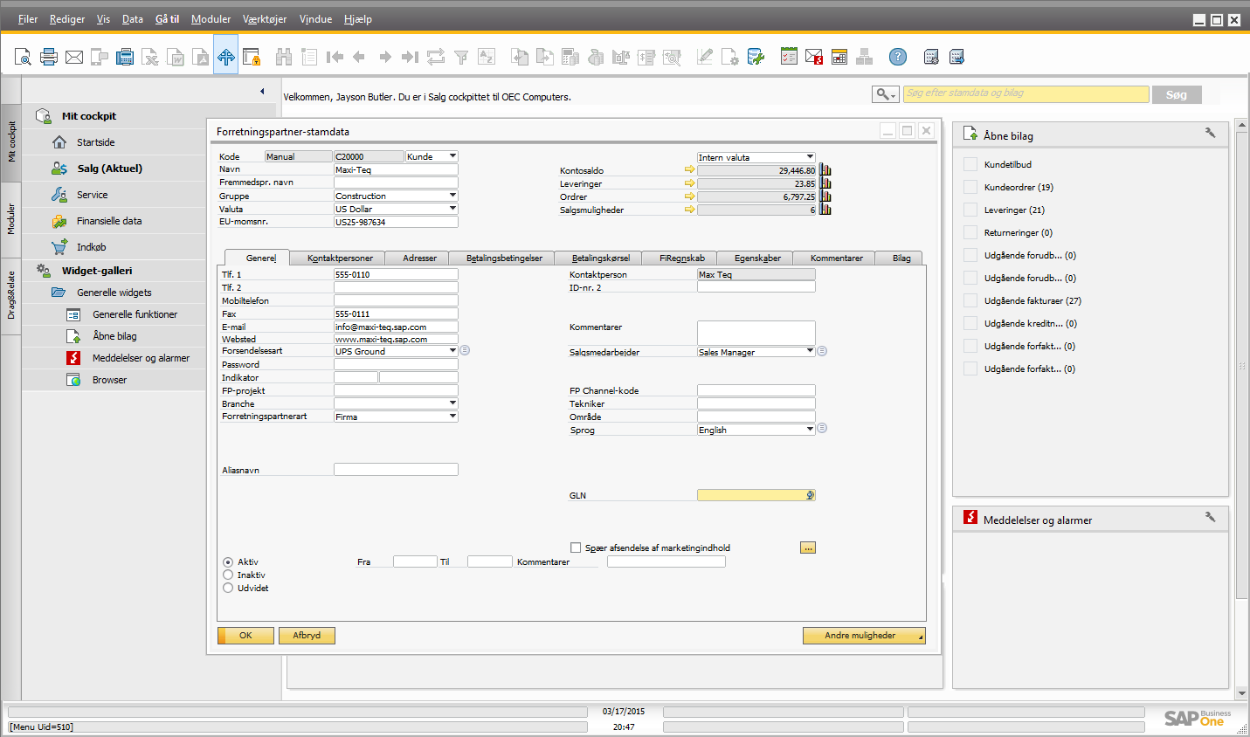The width and height of the screenshot is (1250, 737).
Task: Click the Lock Screen toolbar icon
Action: tap(252, 58)
